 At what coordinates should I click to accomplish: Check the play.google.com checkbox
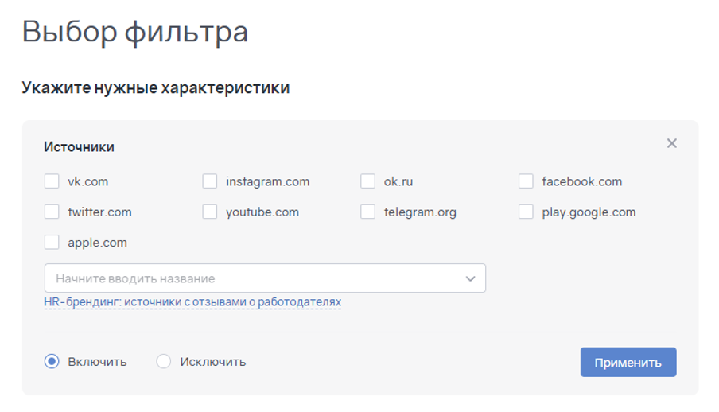[x=526, y=212]
